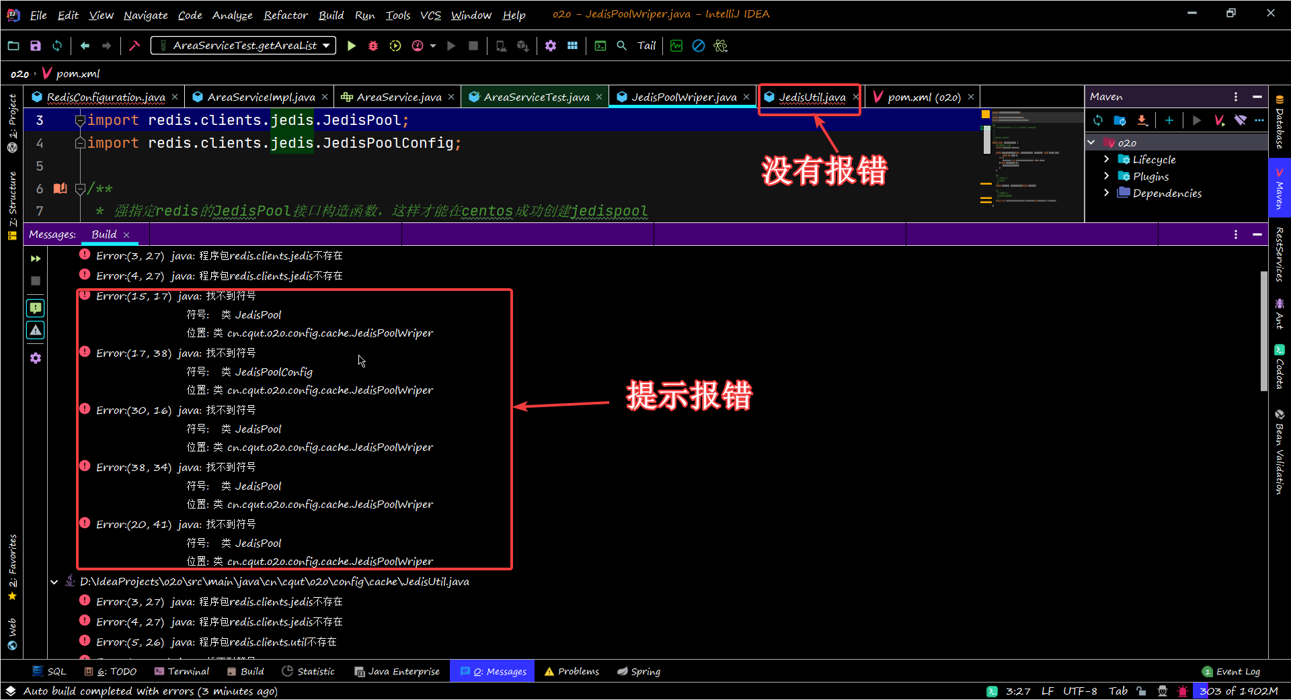Fold the Javadoc comment at line 6
Image resolution: width=1291 pixels, height=700 pixels.
[80, 189]
